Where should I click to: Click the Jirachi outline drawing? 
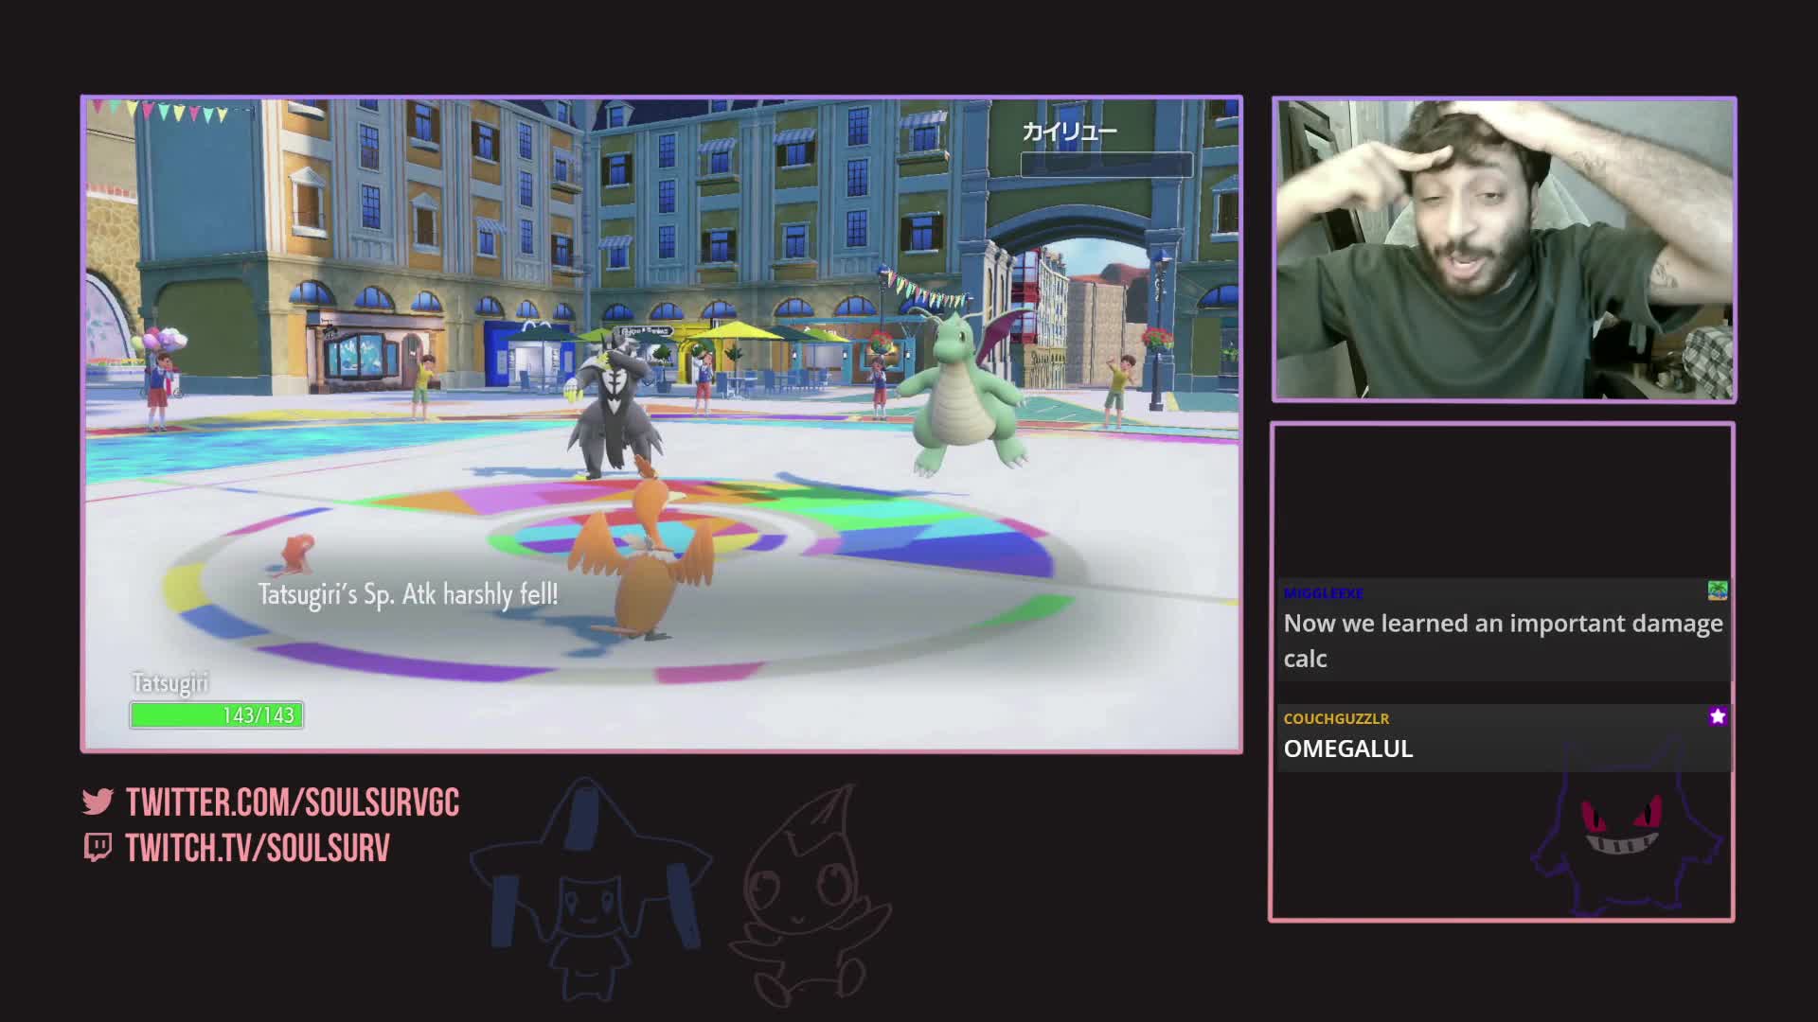(x=589, y=890)
